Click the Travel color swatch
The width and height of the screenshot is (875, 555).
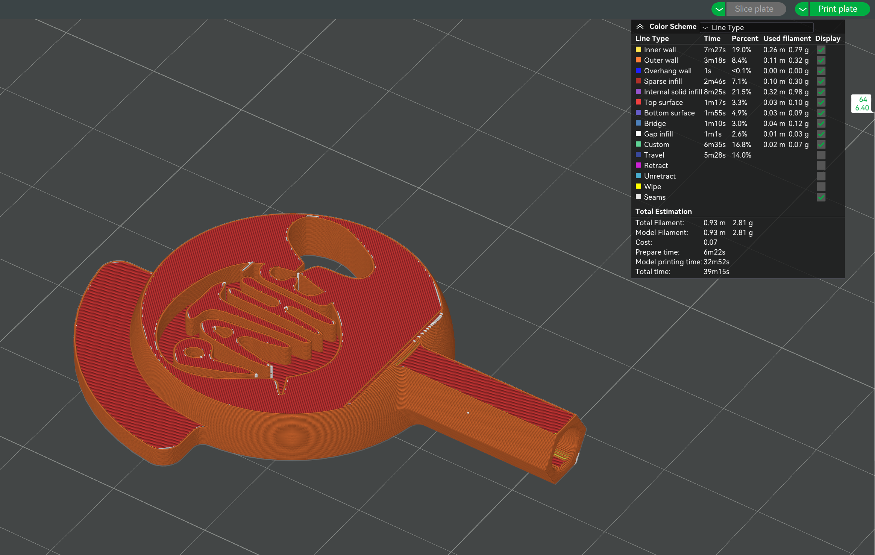point(638,155)
